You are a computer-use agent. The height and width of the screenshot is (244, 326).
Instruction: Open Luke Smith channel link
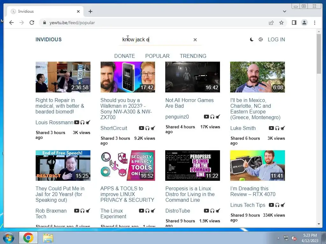(x=243, y=128)
